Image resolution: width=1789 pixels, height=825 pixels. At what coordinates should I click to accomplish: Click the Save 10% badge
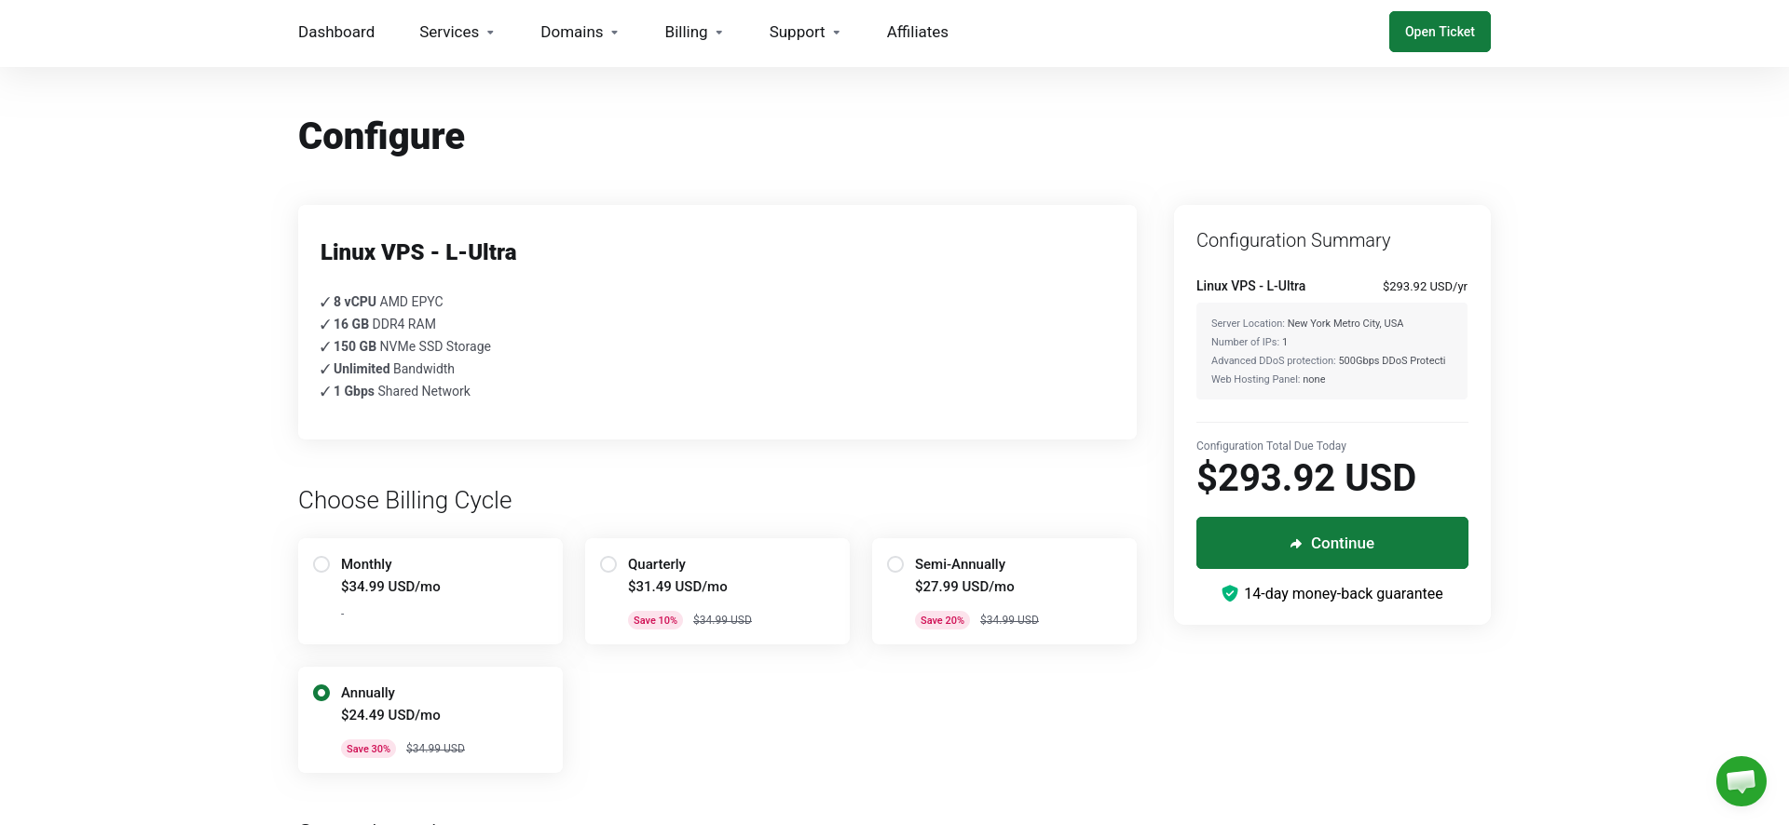pos(655,620)
